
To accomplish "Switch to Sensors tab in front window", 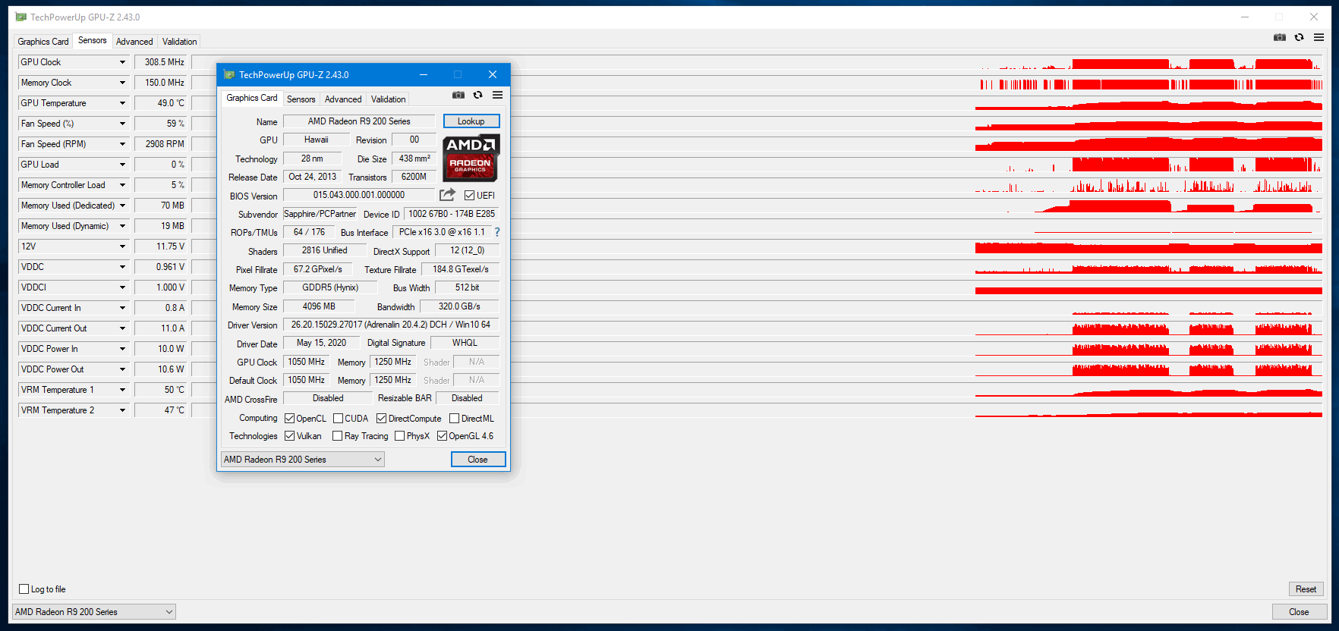I will coord(301,99).
